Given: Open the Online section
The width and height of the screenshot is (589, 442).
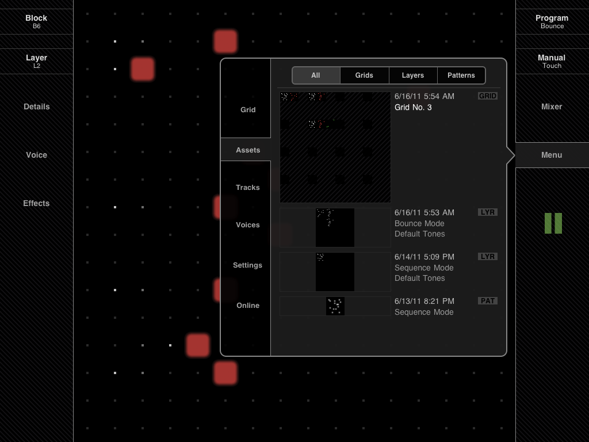Looking at the screenshot, I should tap(247, 306).
